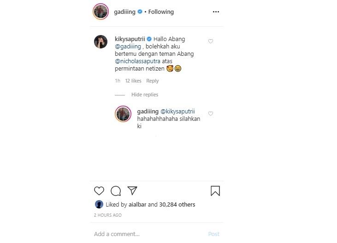Viewport: 337px width, 243px height.
Task: Click the Following button in header
Action: click(161, 12)
